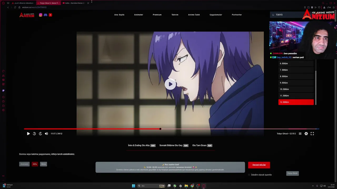Open player settings gear
This screenshot has width=337, height=189.
click(306, 134)
